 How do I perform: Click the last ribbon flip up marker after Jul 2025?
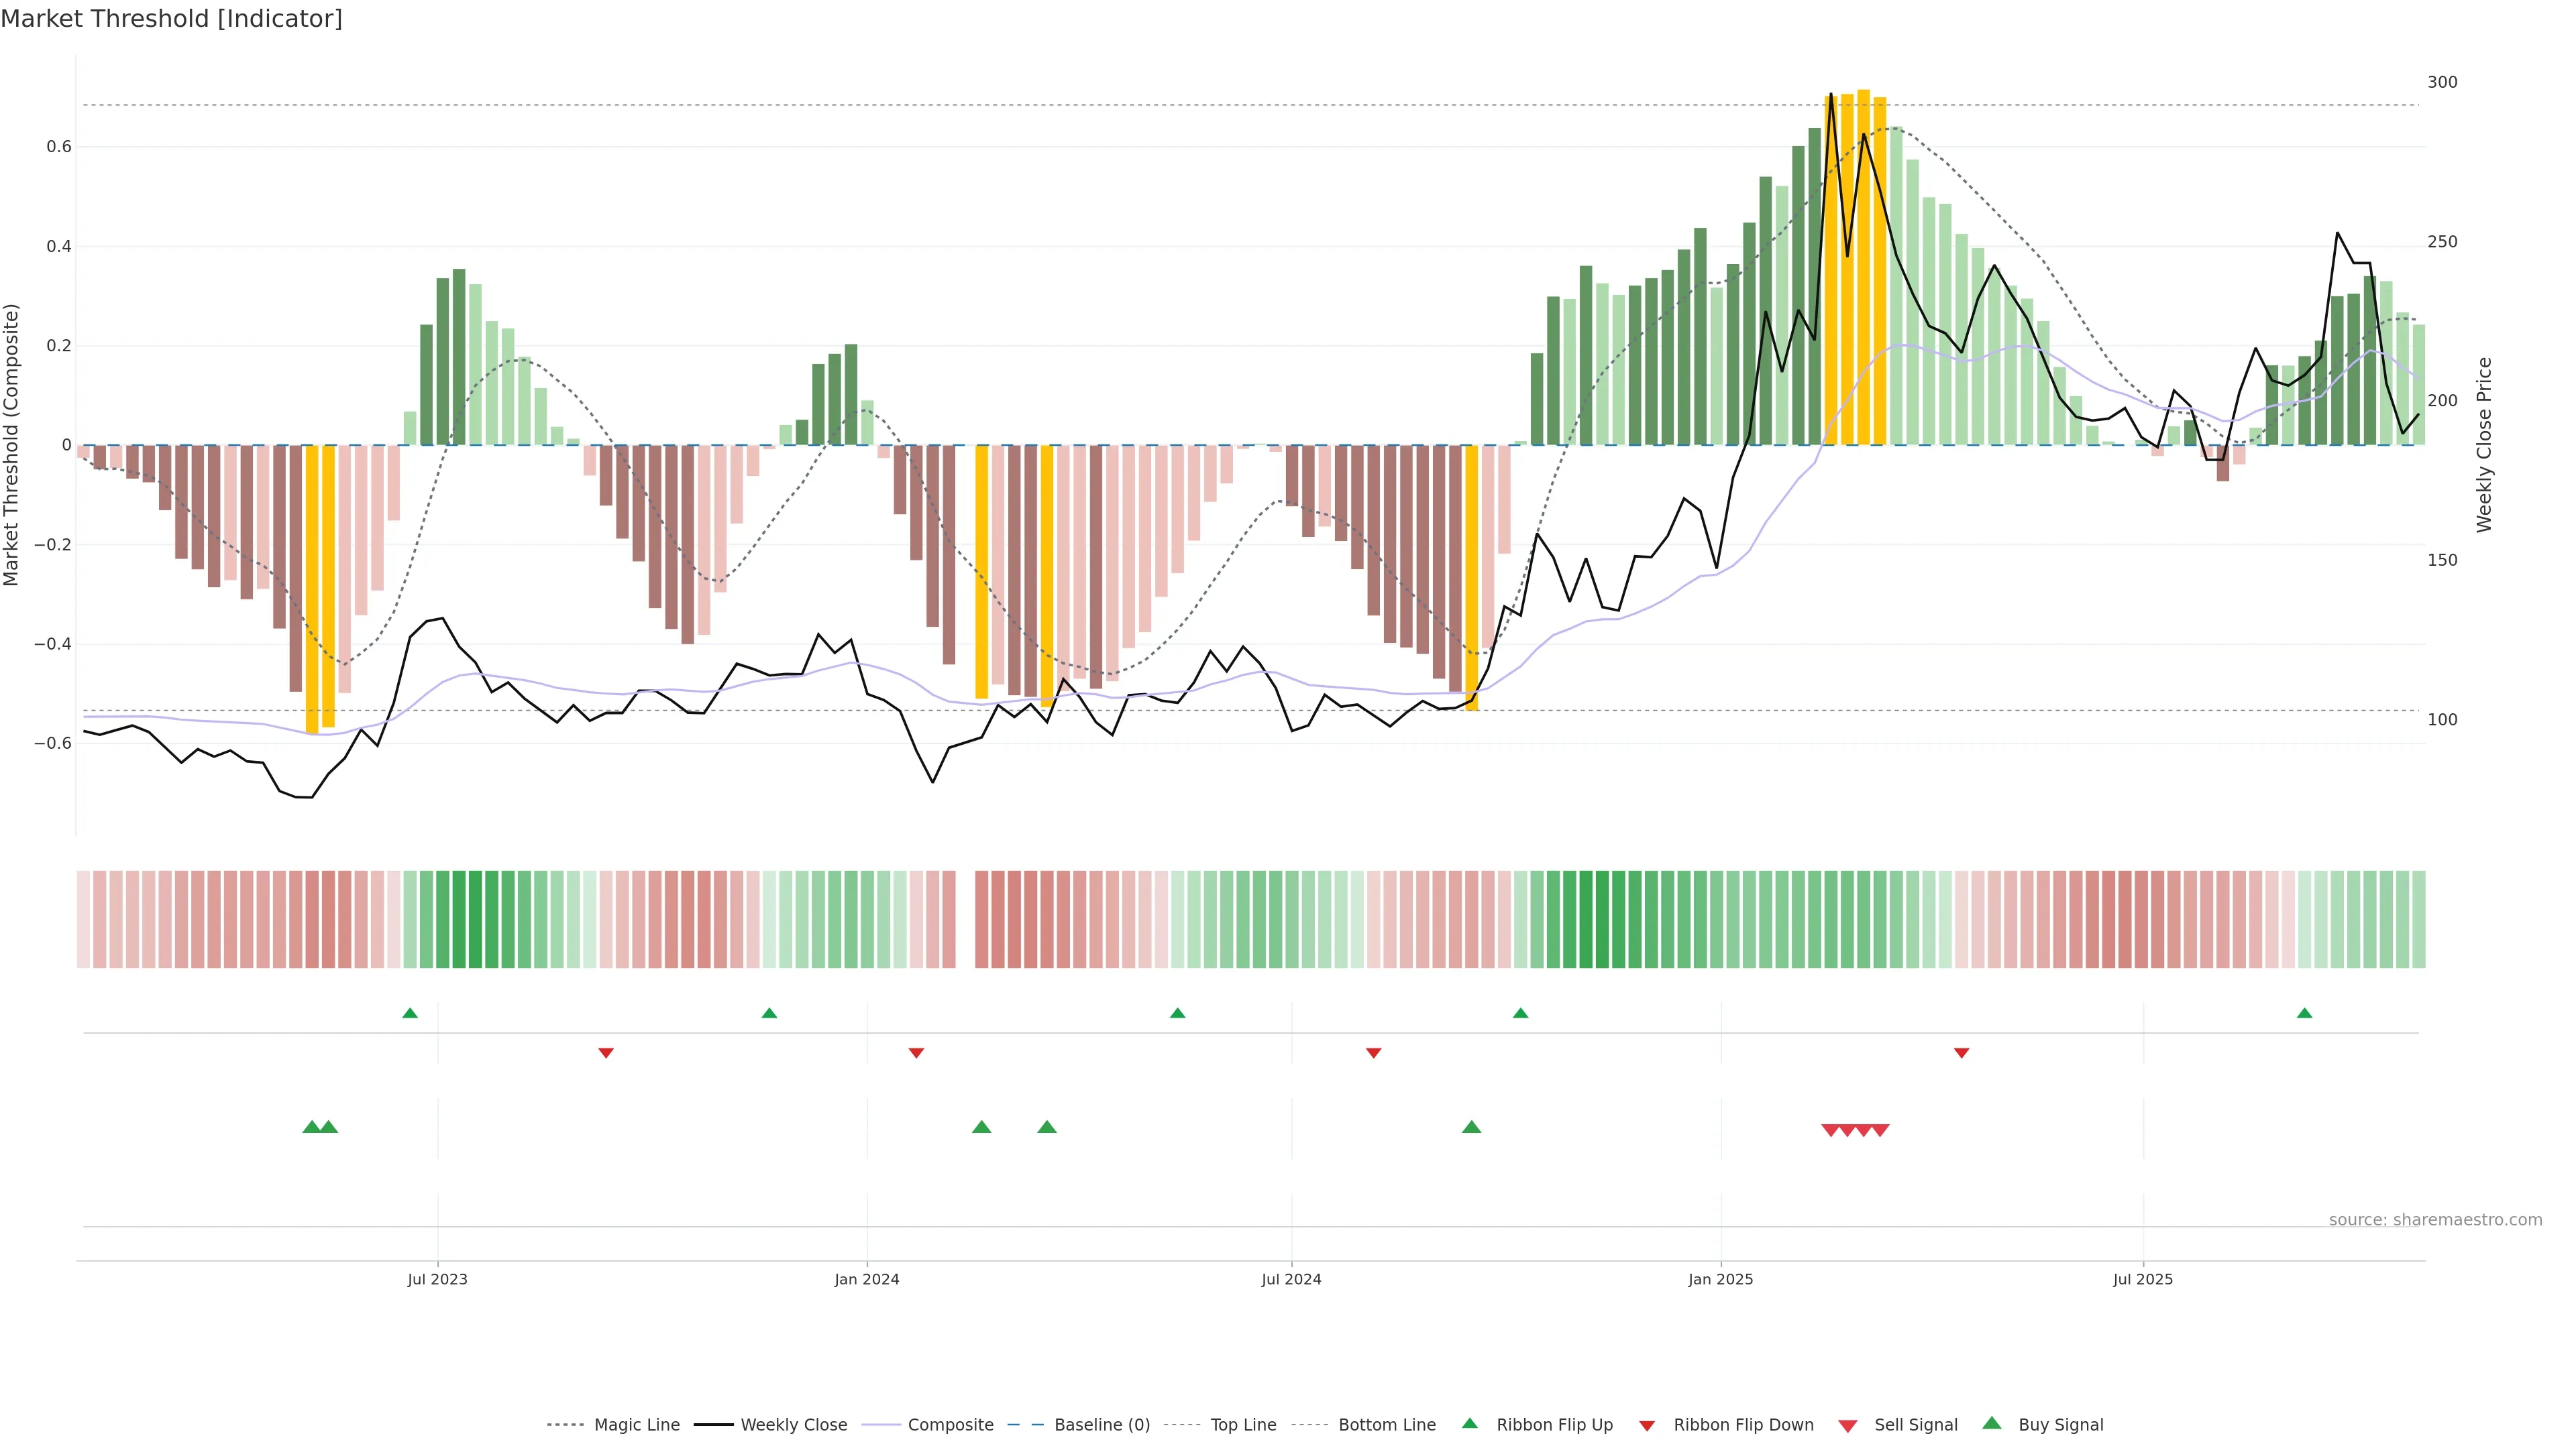(x=2305, y=1014)
